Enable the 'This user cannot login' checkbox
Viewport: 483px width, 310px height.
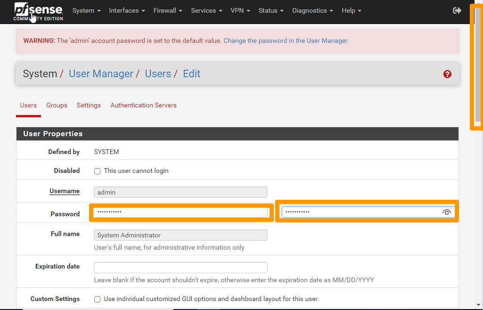pos(98,171)
